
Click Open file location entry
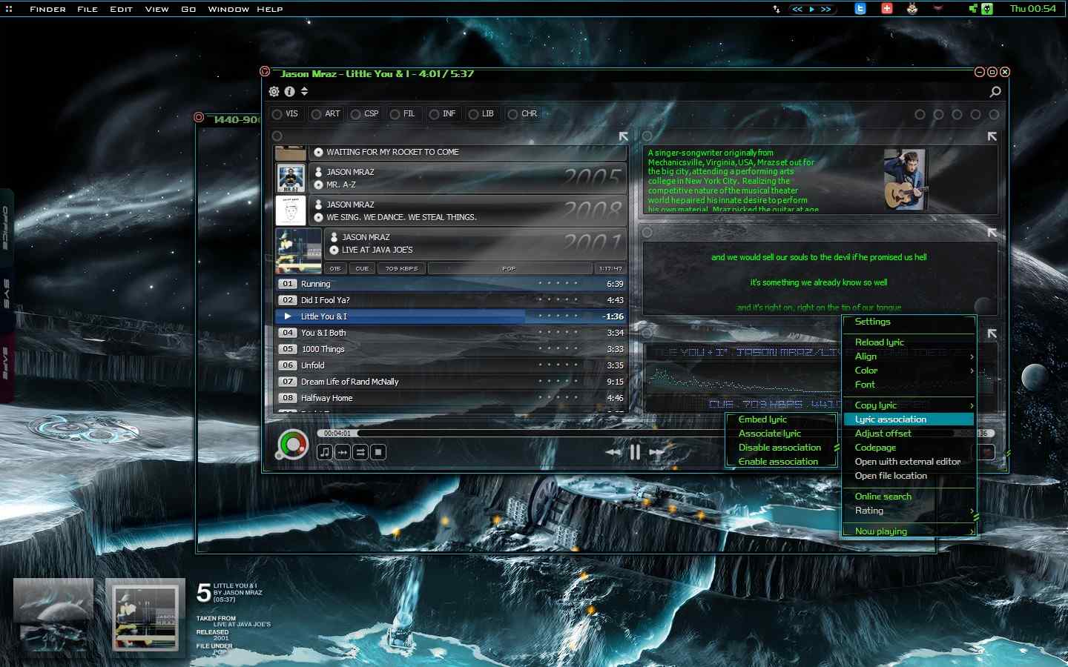[909, 476]
